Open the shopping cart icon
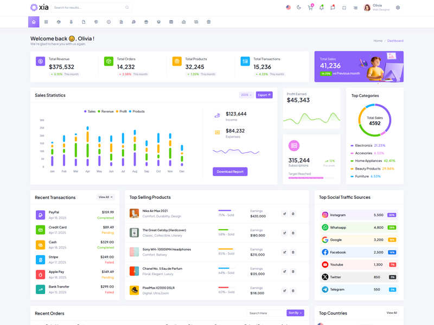This screenshot has width=434, height=325. coord(310,8)
